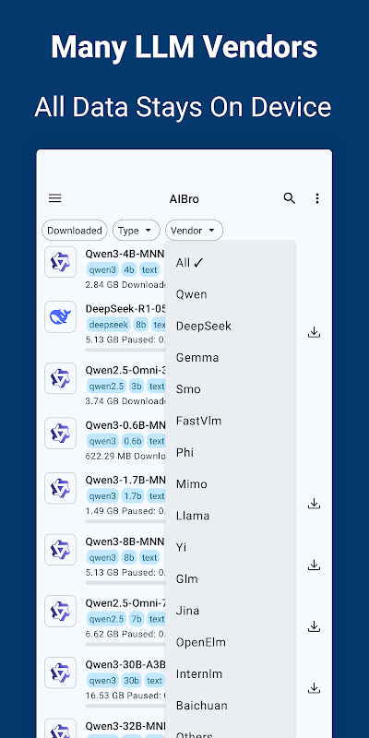The image size is (369, 738).
Task: Select the Qwen2.5-Omni 3b model logo
Action: tap(60, 378)
